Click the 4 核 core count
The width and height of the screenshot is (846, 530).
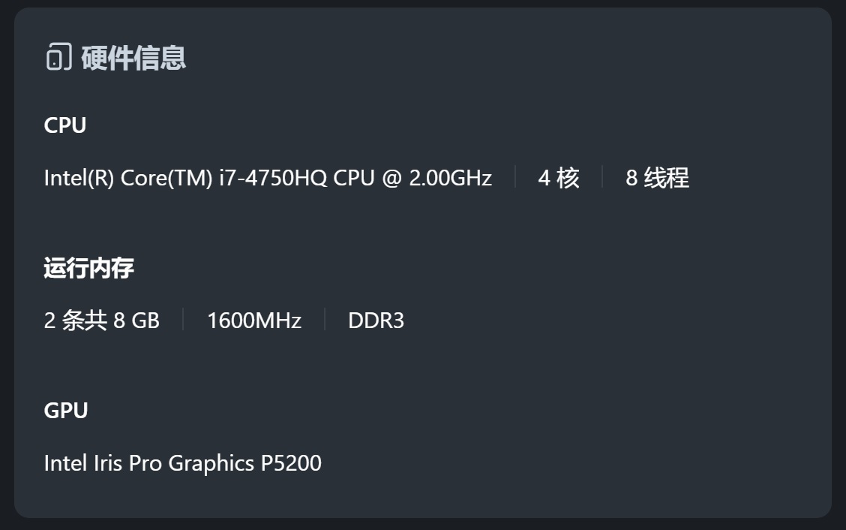[x=559, y=178]
